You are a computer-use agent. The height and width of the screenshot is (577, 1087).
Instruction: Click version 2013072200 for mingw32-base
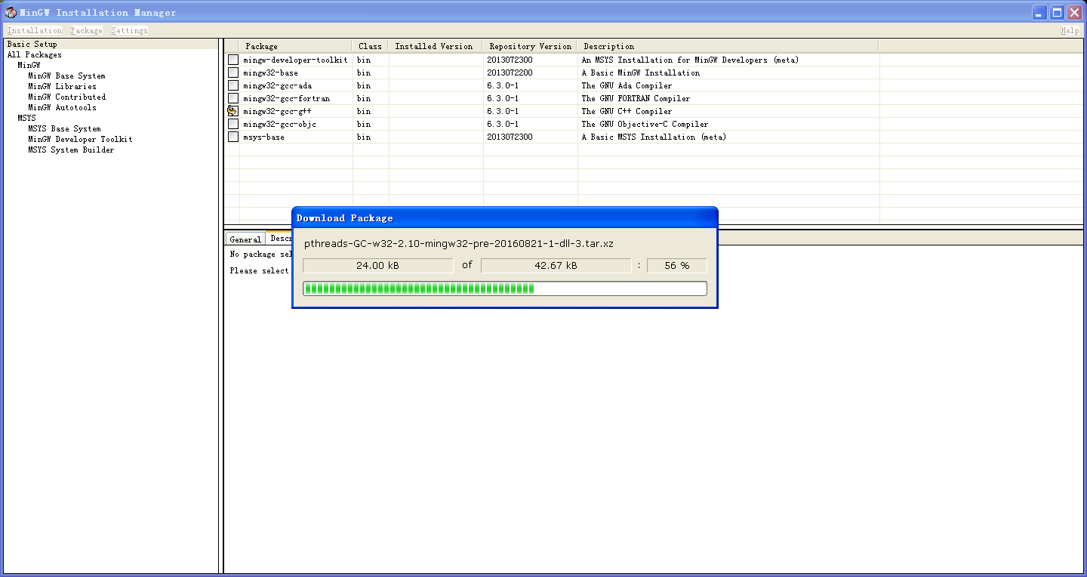(x=510, y=73)
